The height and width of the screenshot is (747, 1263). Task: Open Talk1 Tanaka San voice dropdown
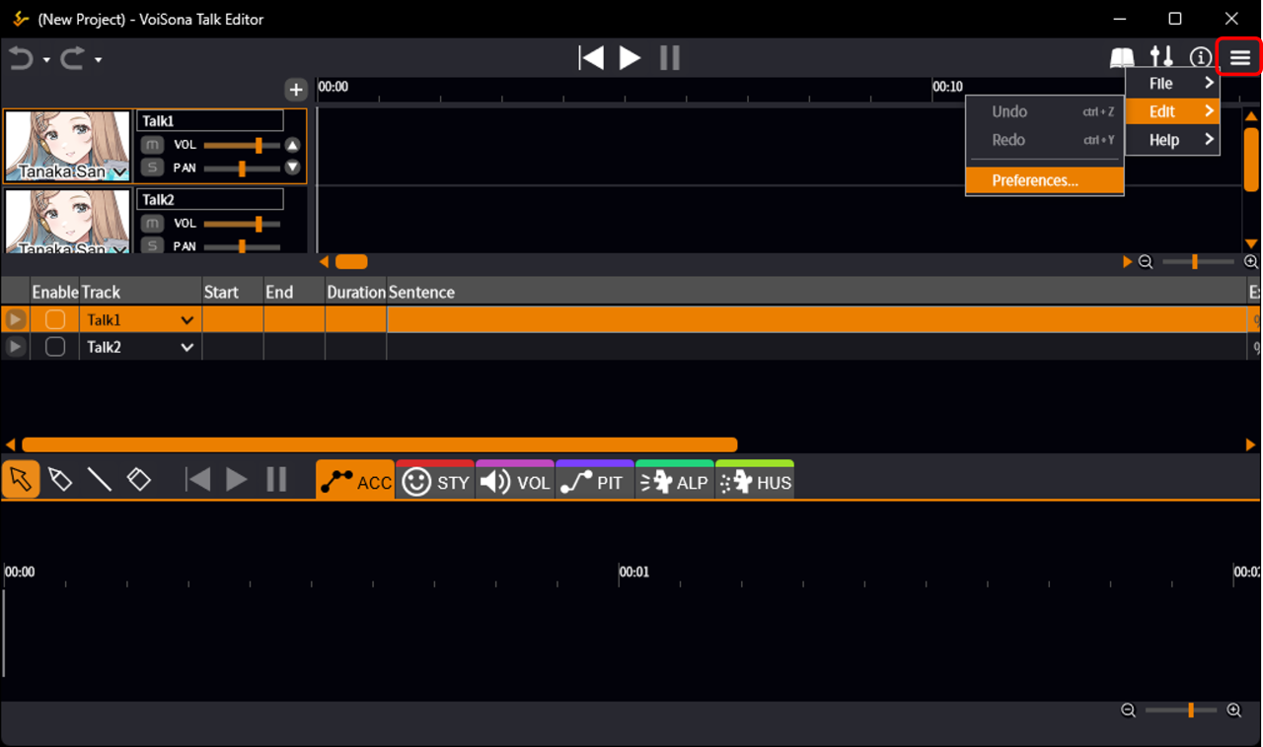pyautogui.click(x=120, y=172)
